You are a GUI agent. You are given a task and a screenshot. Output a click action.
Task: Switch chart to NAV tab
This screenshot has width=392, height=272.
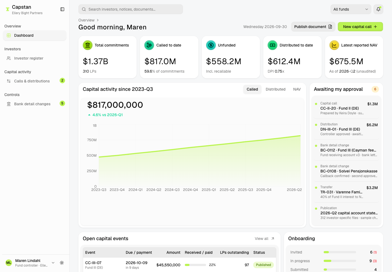pyautogui.click(x=297, y=89)
